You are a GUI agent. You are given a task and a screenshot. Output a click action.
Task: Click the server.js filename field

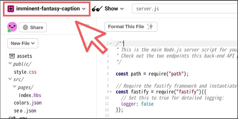point(185,9)
